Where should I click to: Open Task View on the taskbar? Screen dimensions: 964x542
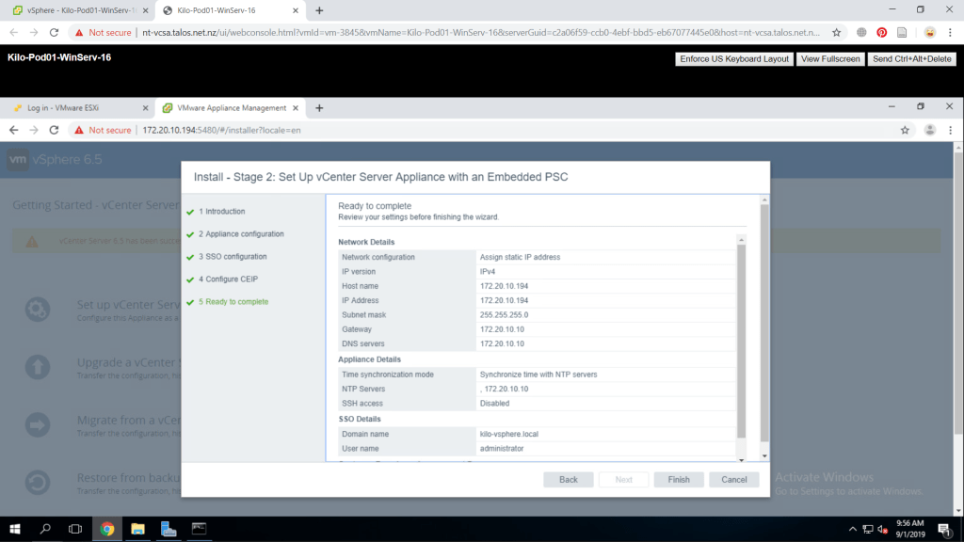[75, 529]
